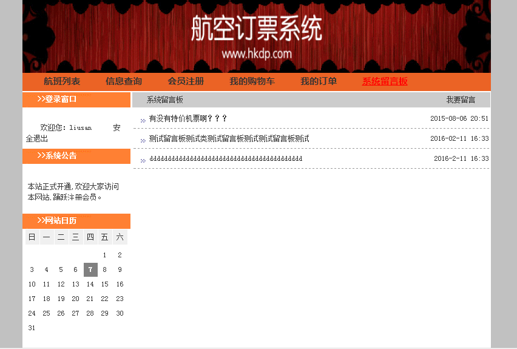This screenshot has height=349, width=517.
Task: Click the 六 weekday header
Action: point(120,237)
